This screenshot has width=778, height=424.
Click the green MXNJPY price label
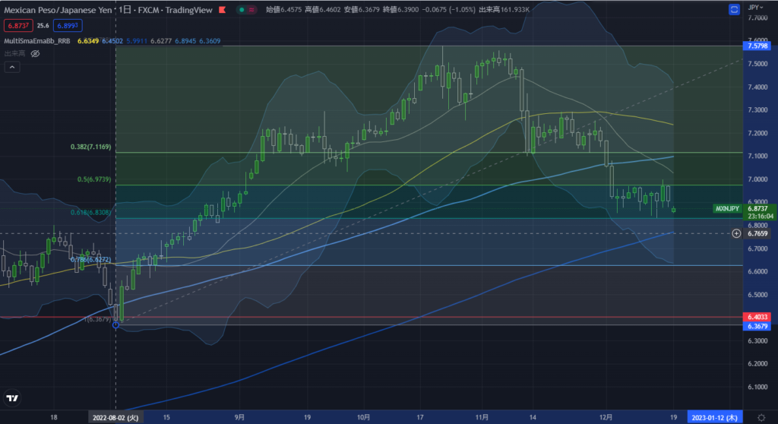click(x=728, y=207)
